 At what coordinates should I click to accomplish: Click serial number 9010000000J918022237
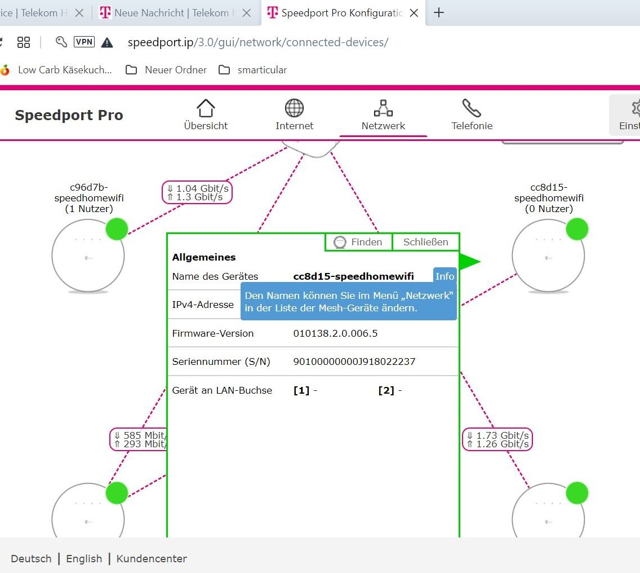point(354,362)
